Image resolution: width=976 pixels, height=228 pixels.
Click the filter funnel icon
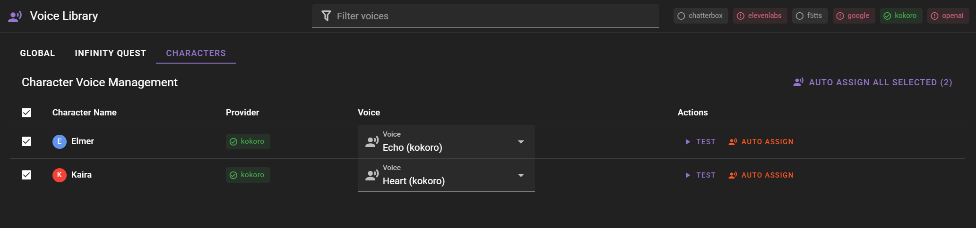pyautogui.click(x=326, y=16)
